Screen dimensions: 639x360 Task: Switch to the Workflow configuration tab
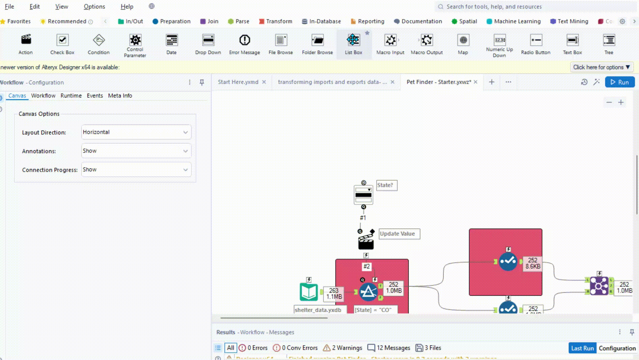pyautogui.click(x=43, y=96)
